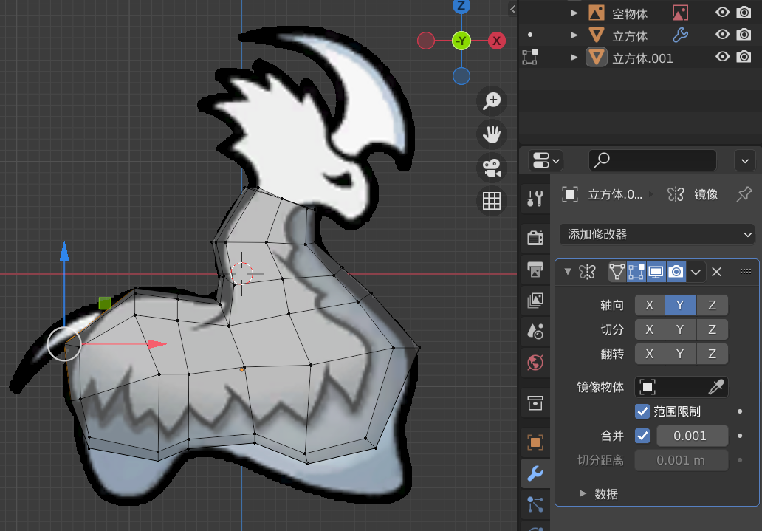
Task: Open the 添加修改器 dropdown
Action: click(657, 234)
